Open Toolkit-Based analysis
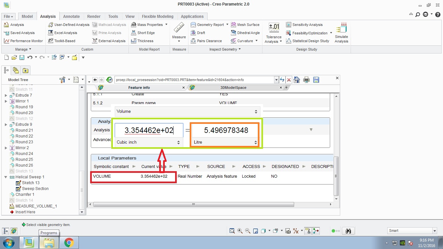 [x=62, y=41]
